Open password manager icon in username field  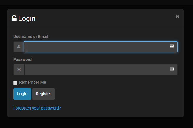172,46
